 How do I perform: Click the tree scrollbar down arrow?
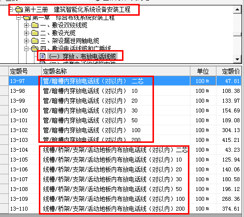237,59
